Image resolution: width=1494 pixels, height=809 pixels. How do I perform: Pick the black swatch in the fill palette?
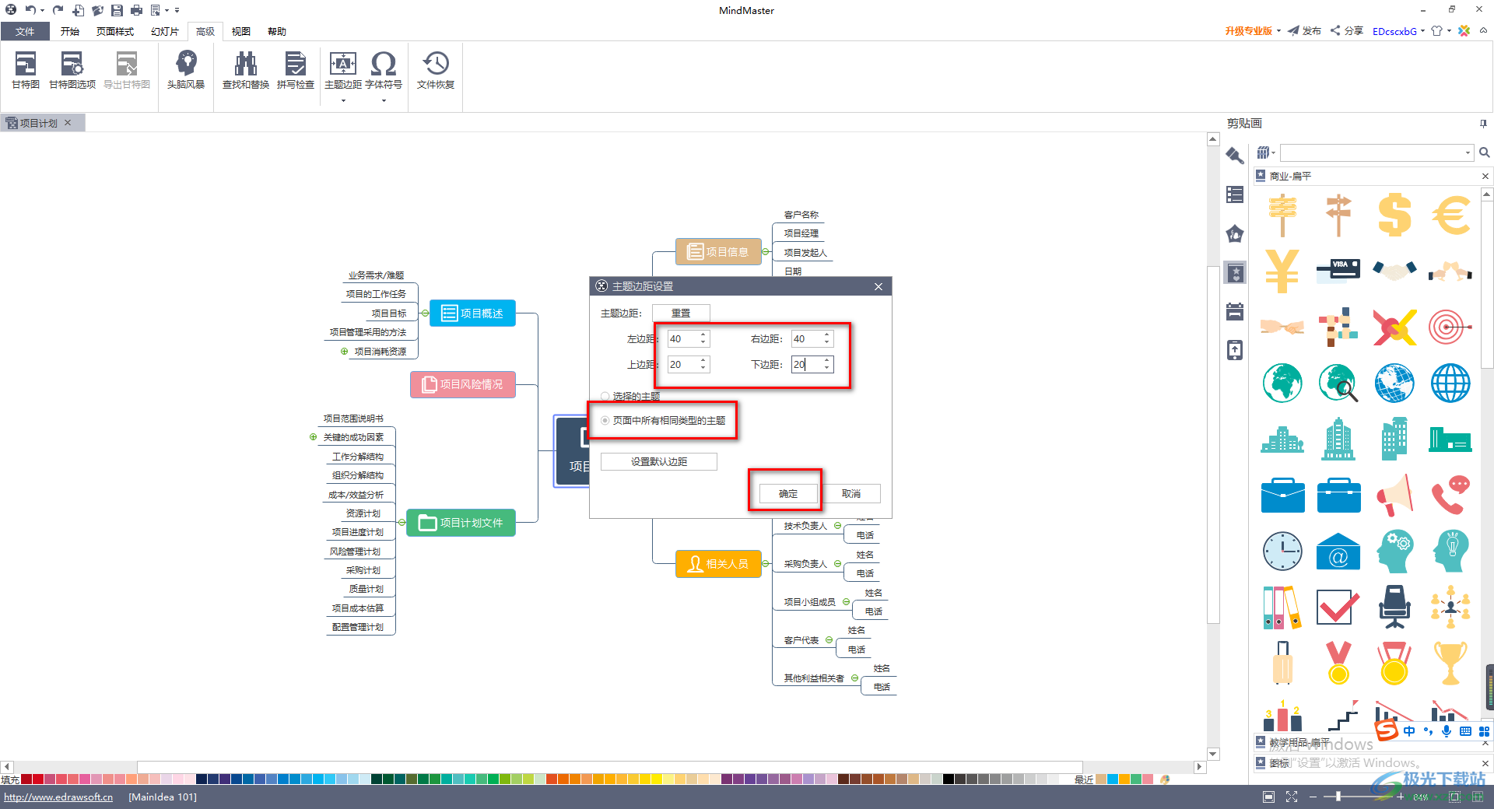[x=949, y=779]
